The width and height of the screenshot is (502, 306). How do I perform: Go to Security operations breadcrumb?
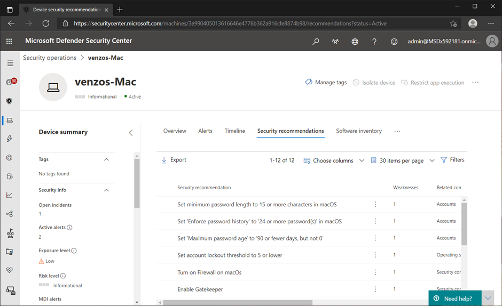[x=50, y=58]
